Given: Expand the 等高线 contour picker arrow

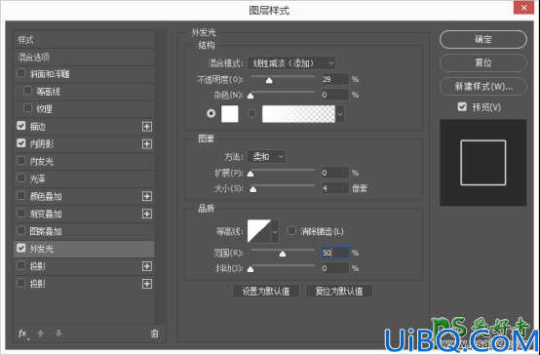Looking at the screenshot, I should [275, 231].
